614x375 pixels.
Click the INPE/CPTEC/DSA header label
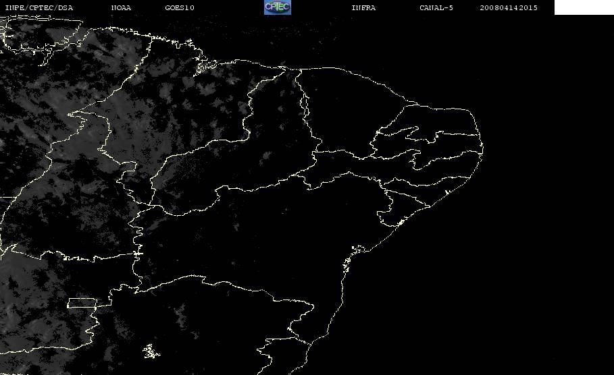(x=39, y=8)
